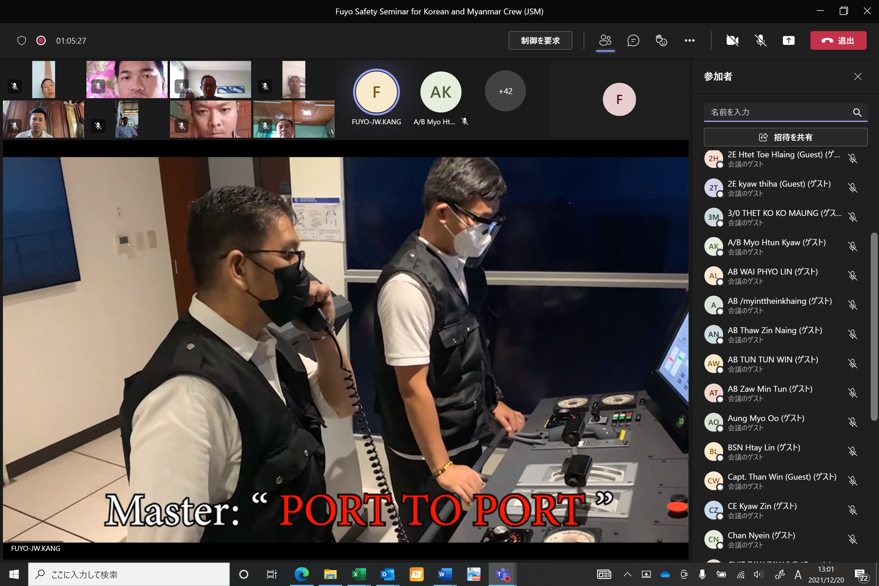Open the raise hand reactions icon
Image resolution: width=879 pixels, height=586 pixels.
[661, 40]
